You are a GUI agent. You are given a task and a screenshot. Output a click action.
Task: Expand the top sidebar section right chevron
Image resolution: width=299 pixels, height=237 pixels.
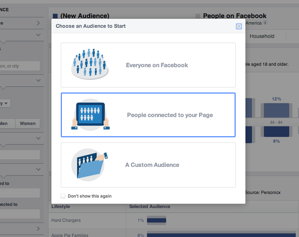point(38,23)
